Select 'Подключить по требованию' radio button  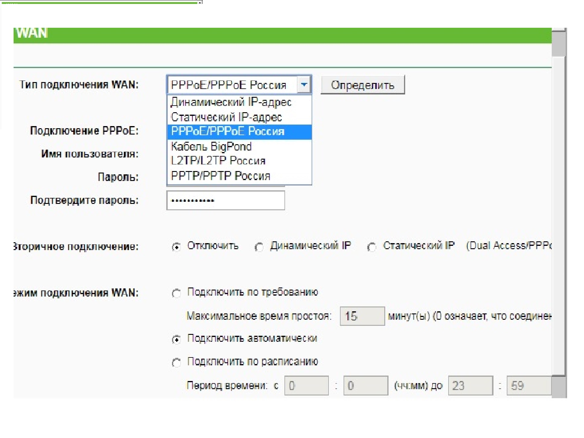pos(176,293)
